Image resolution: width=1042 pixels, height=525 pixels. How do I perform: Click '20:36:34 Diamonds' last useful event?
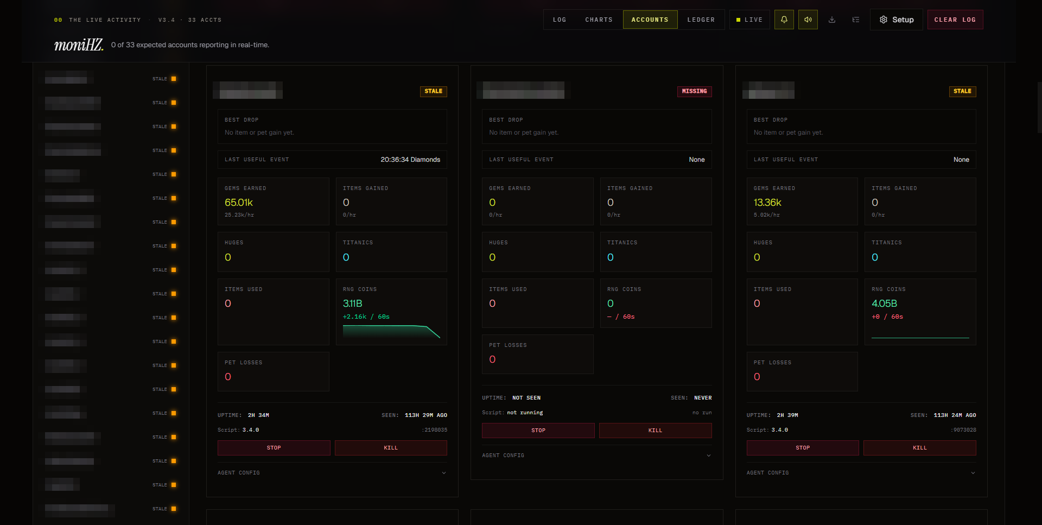pyautogui.click(x=410, y=160)
